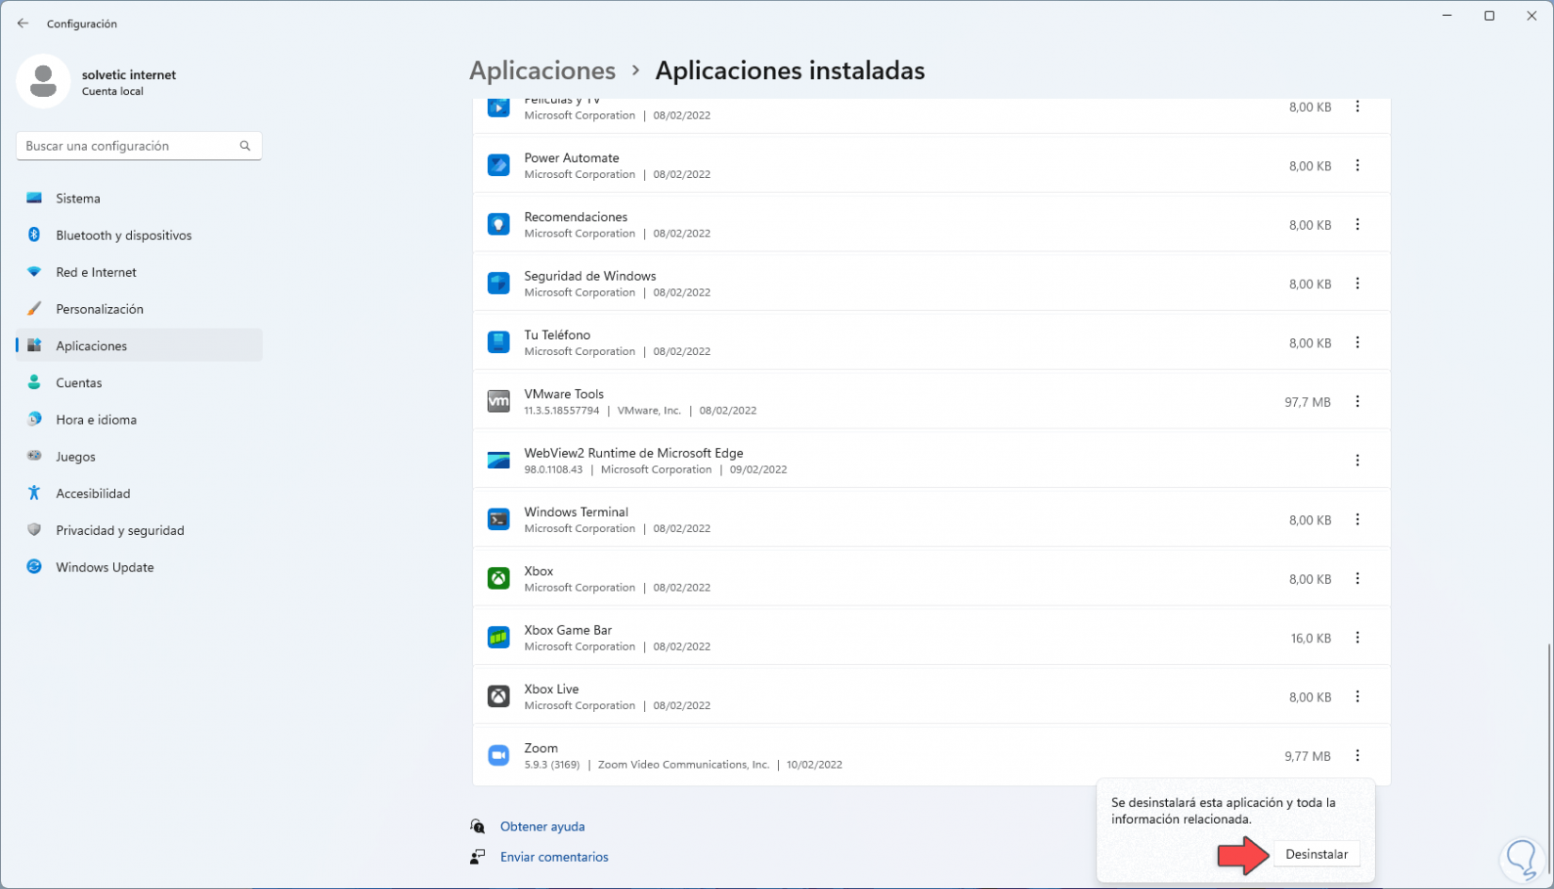1554x889 pixels.
Task: Open more options for Windows Terminal
Action: click(1357, 520)
